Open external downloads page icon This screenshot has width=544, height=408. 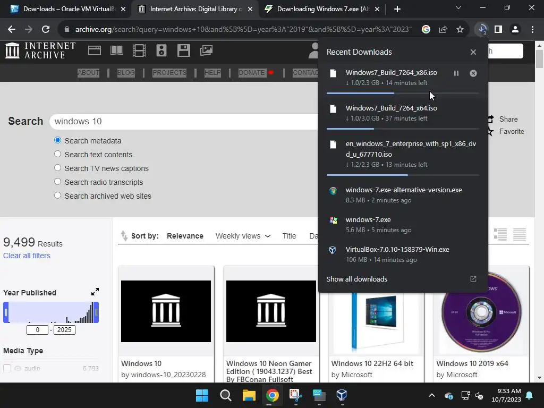(473, 279)
